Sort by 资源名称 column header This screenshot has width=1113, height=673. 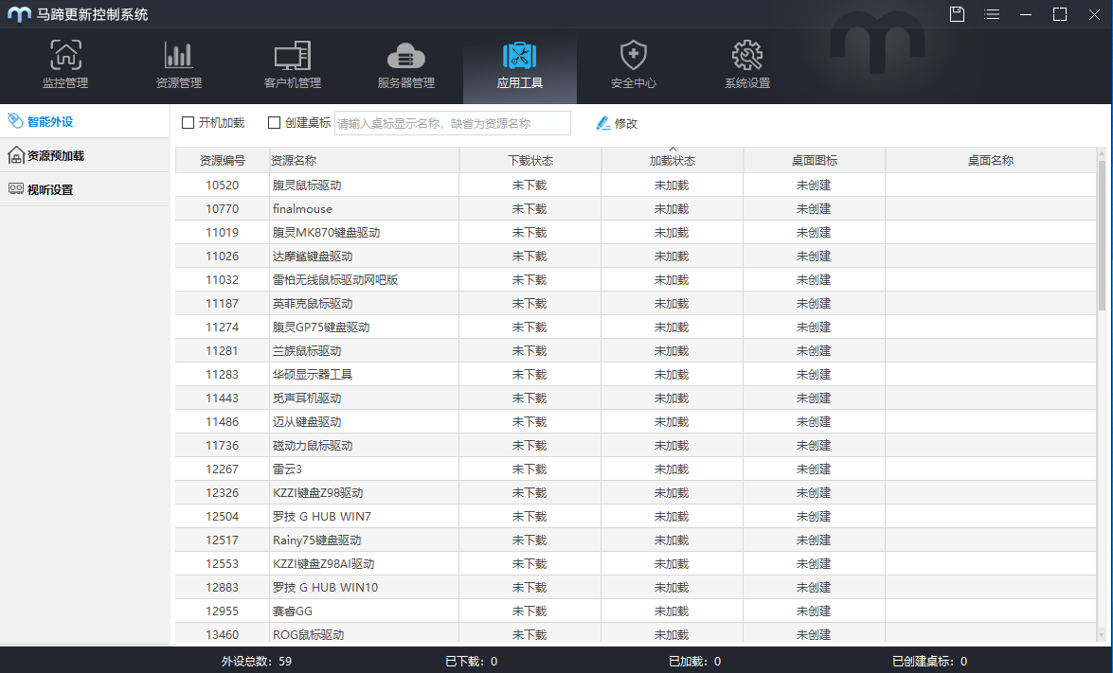364,160
